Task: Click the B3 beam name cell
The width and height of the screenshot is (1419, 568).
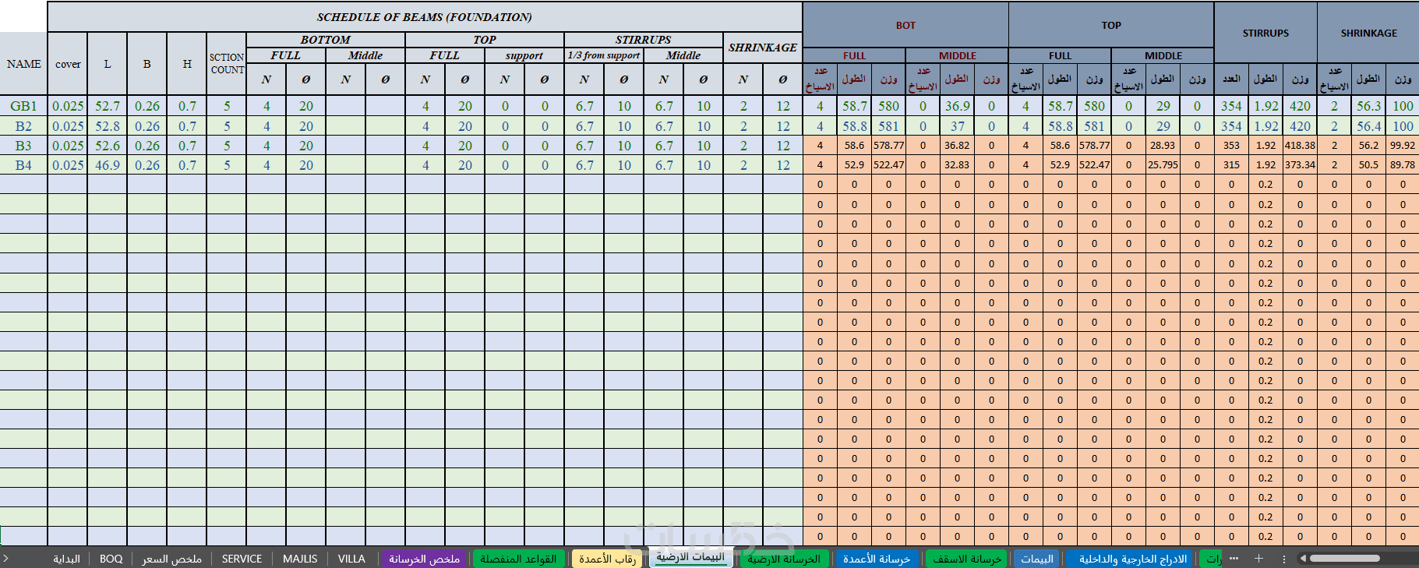Action: (x=23, y=145)
